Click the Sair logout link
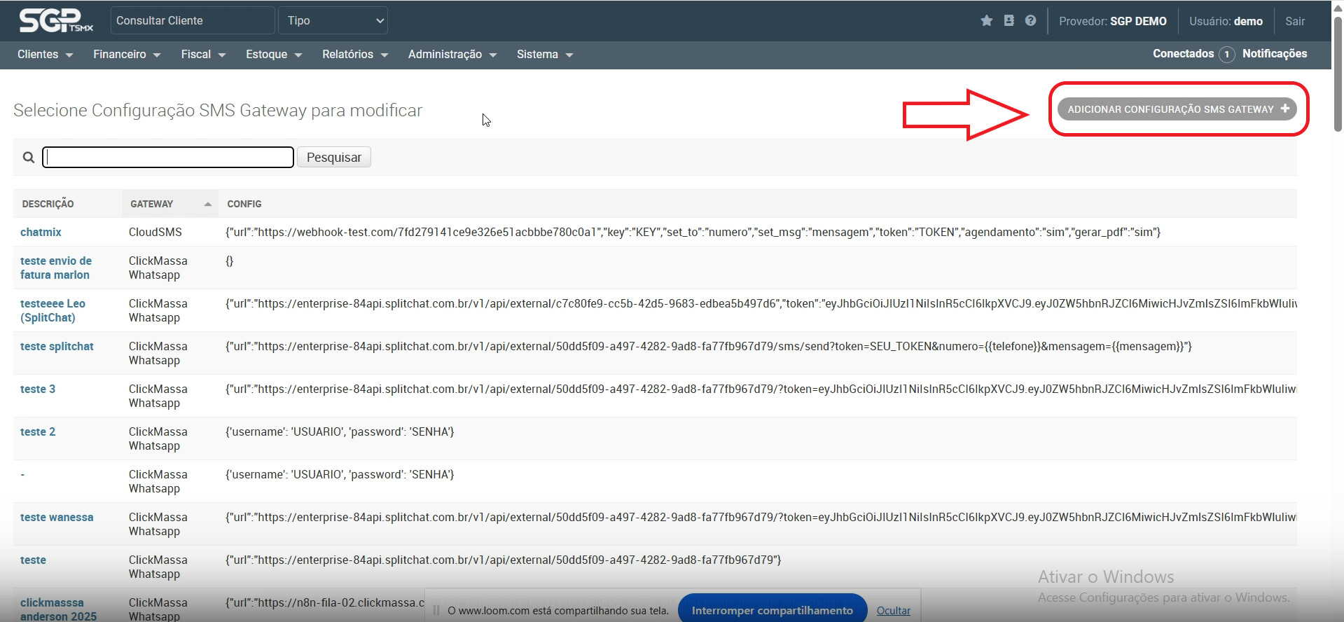The image size is (1344, 622). pyautogui.click(x=1294, y=21)
